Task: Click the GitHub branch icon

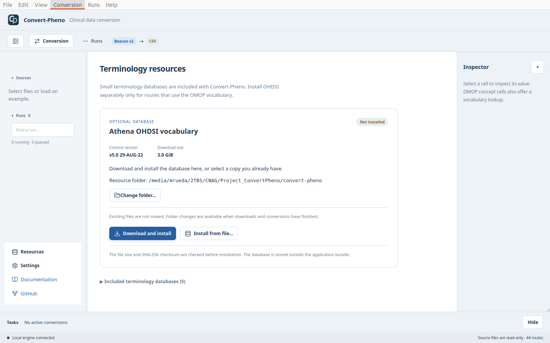Action: pyautogui.click(x=15, y=294)
